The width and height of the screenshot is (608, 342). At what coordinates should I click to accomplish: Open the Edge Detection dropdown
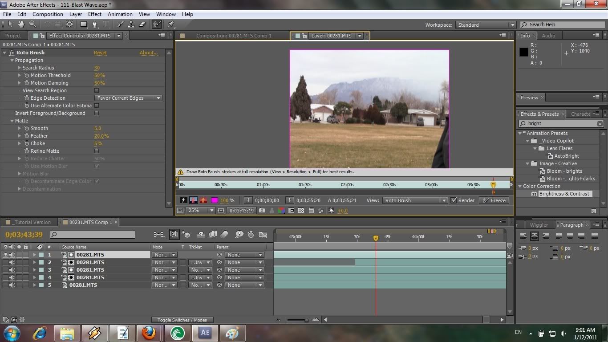pos(128,98)
